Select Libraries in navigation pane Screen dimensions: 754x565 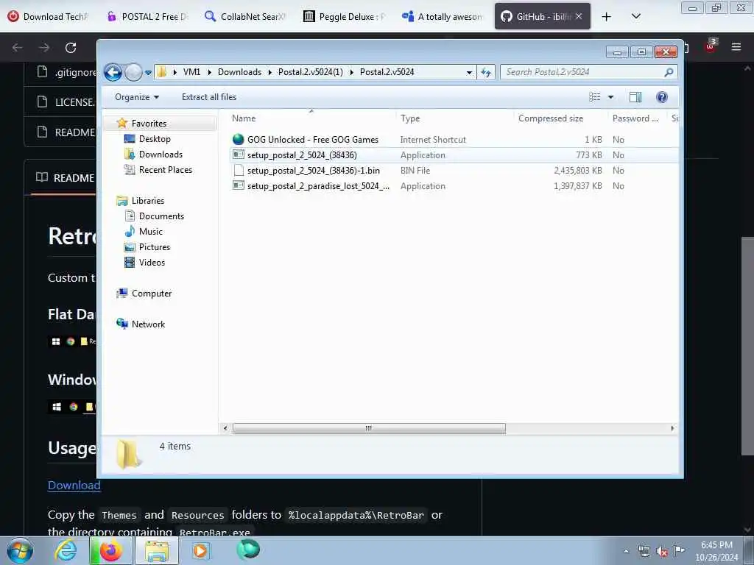pos(147,201)
